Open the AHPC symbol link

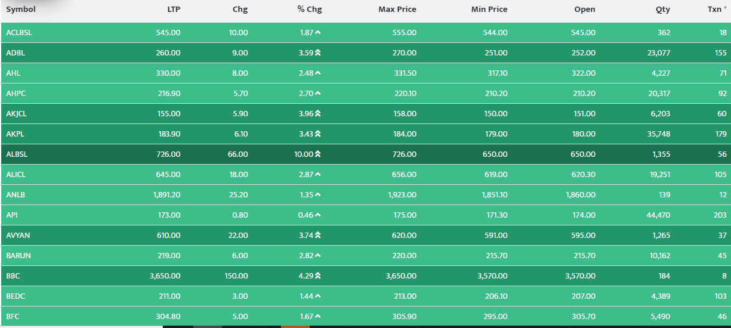(x=16, y=94)
